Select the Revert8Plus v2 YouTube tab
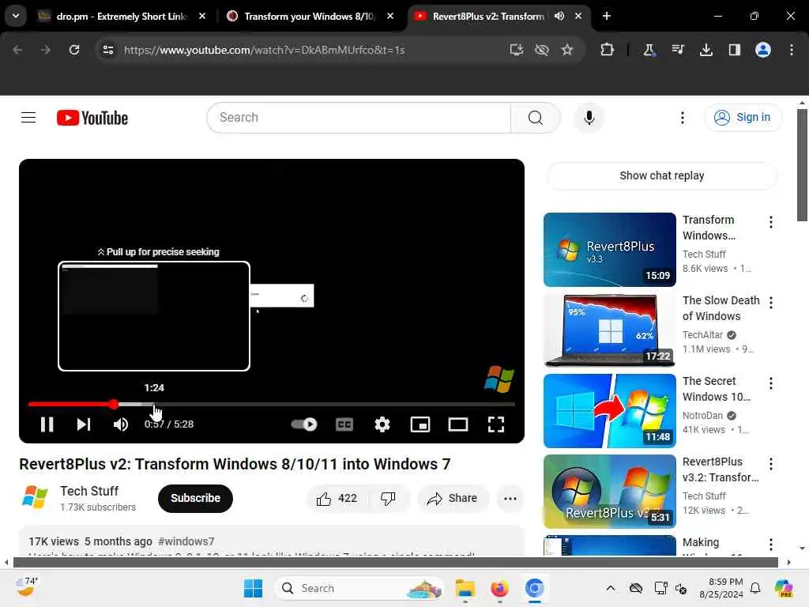Screen dimensions: 809x607 [487, 16]
